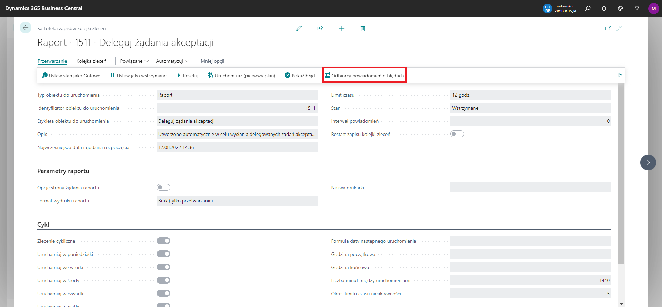
Task: Click the CORE environment badge
Action: [x=547, y=9]
